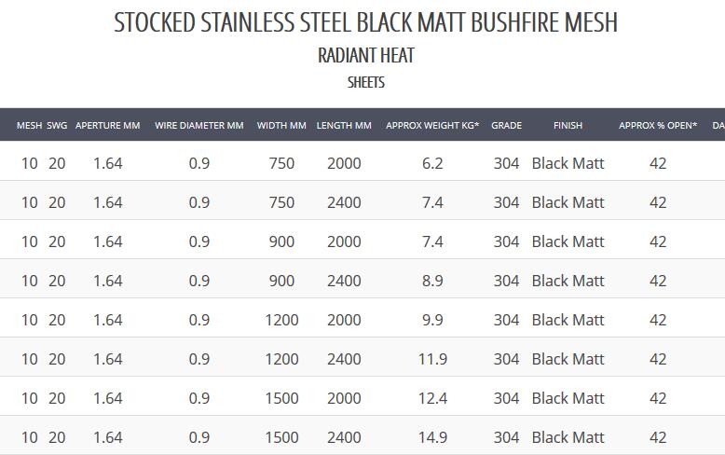Click the page title Stocked Stainless Steel Black Matt Bushfire Mesh
This screenshot has width=725, height=455.
click(x=365, y=22)
